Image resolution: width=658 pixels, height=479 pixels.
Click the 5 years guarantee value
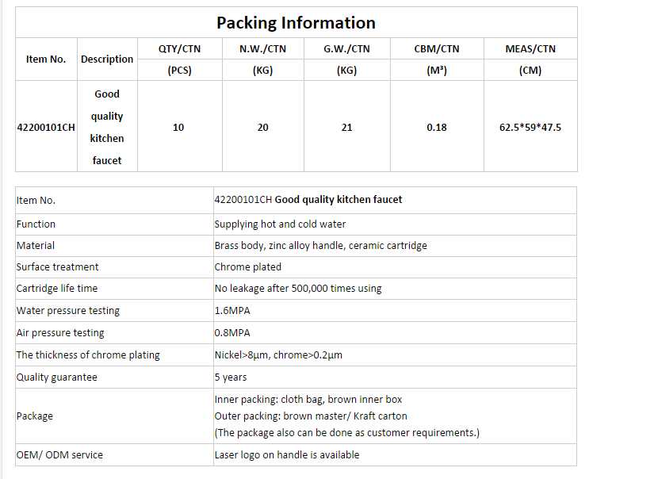coord(231,377)
